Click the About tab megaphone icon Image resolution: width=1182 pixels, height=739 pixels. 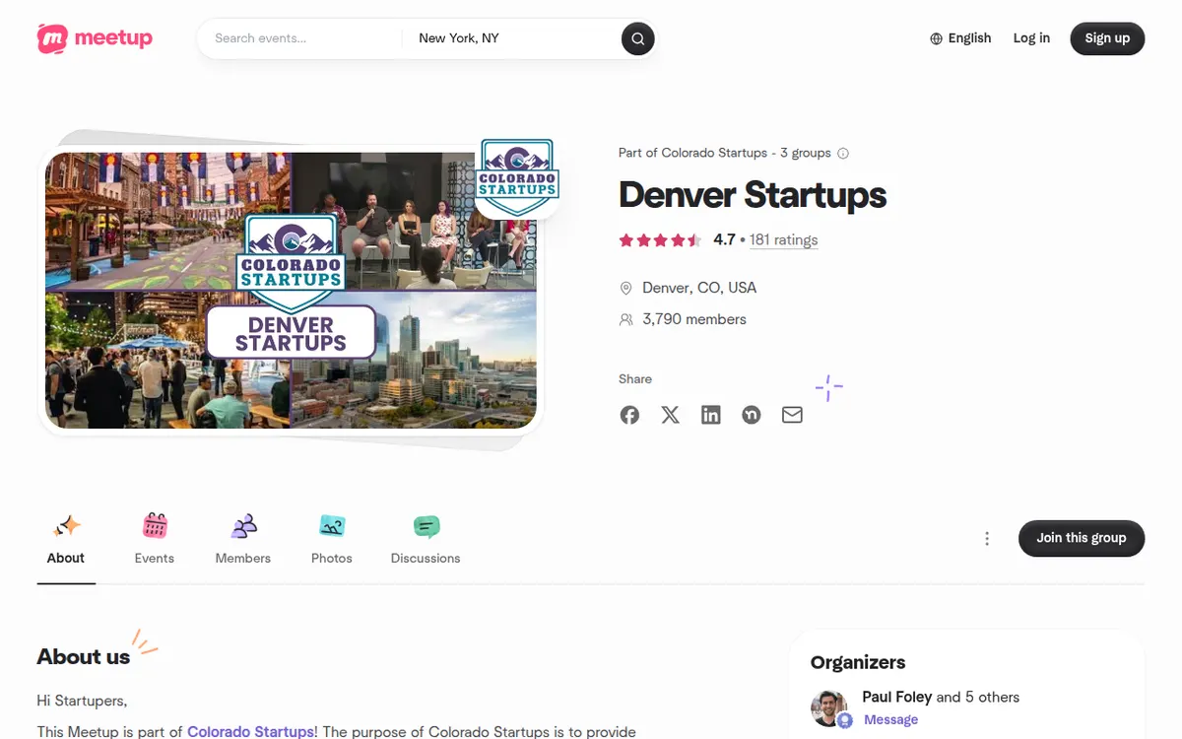tap(66, 526)
